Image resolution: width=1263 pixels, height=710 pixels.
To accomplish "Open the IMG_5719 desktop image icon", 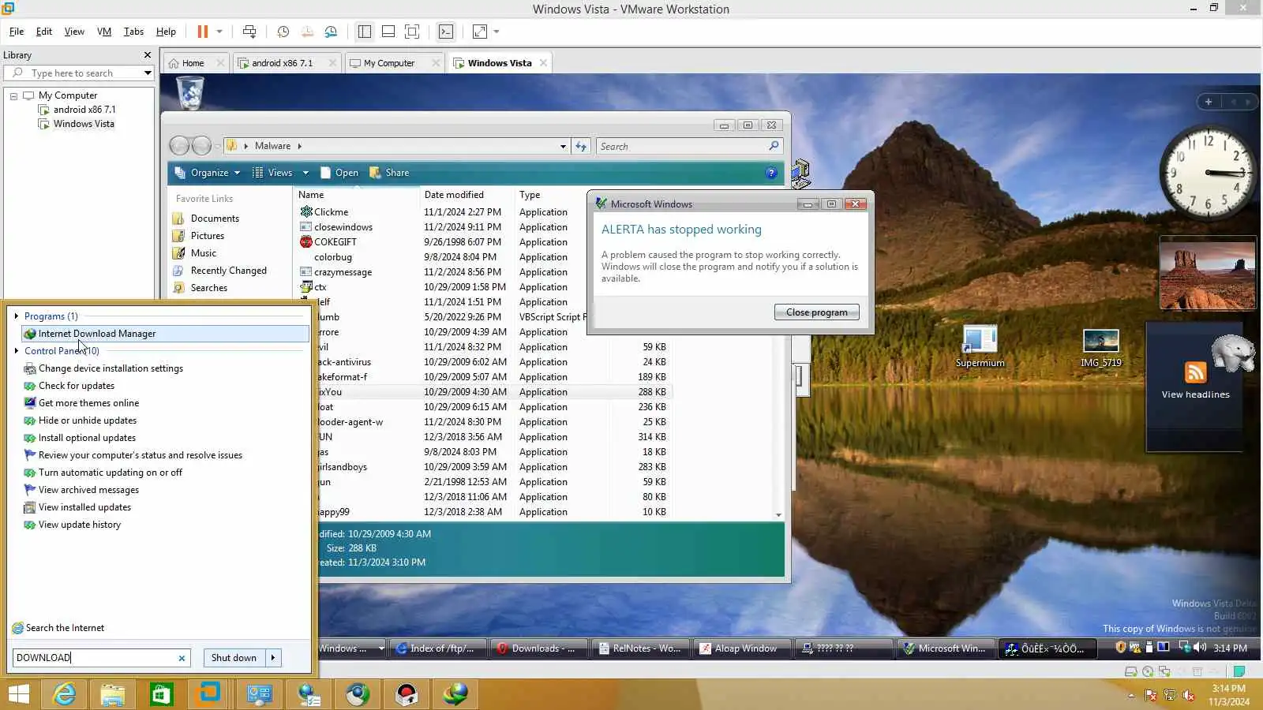I will [1101, 348].
